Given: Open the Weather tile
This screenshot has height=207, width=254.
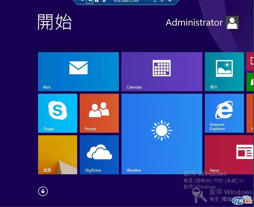Looking at the screenshot, I should coord(162,134).
